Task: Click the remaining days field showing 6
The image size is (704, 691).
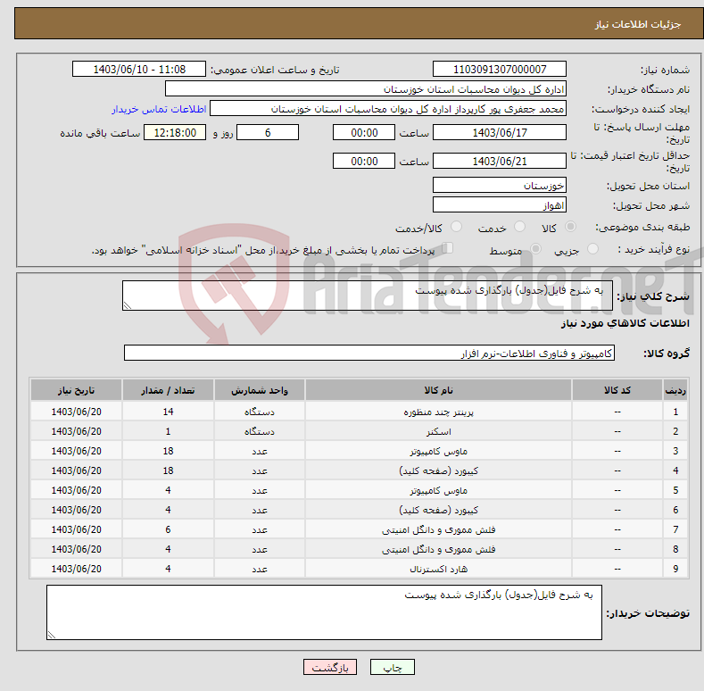Action: pyautogui.click(x=268, y=132)
